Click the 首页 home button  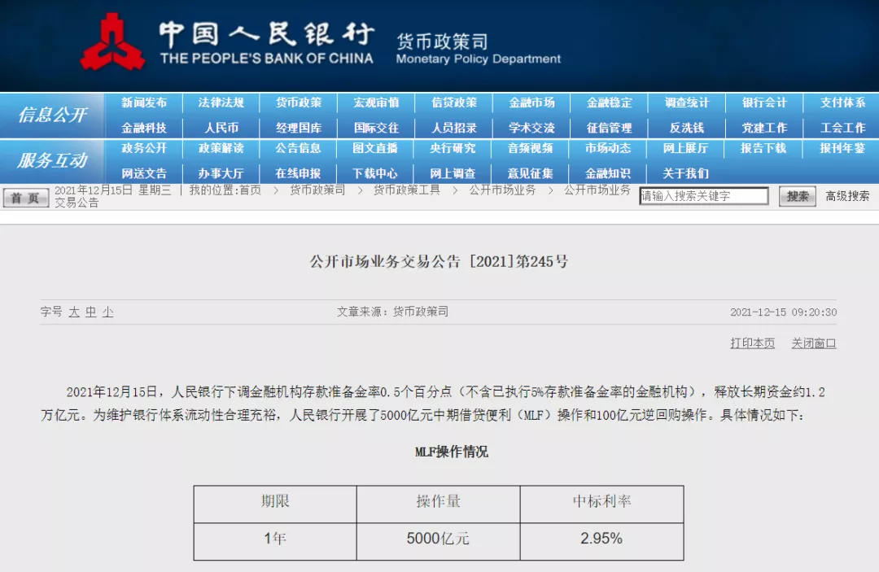pos(26,198)
